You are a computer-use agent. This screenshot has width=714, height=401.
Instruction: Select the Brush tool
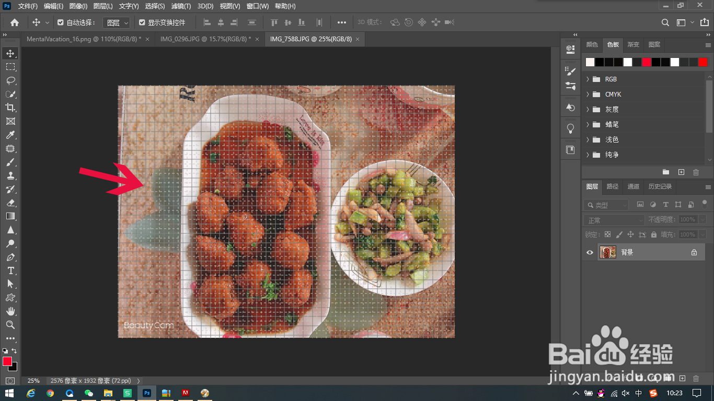(10, 162)
